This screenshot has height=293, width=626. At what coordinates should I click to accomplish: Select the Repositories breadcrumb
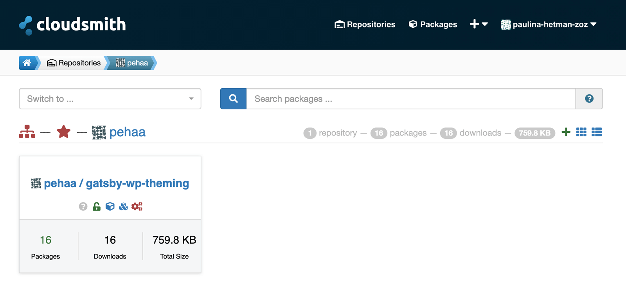tap(74, 63)
